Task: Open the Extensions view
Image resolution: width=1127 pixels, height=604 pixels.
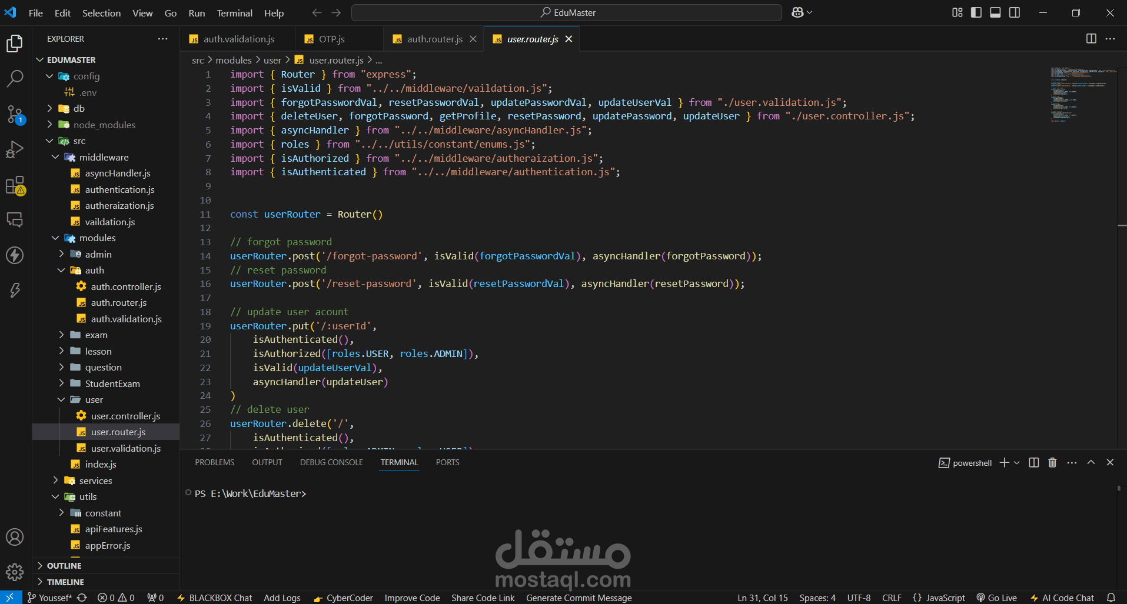Action: [15, 185]
